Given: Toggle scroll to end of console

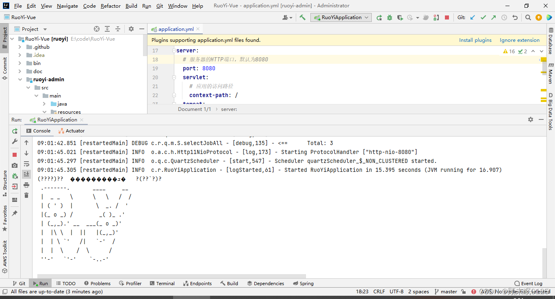Looking at the screenshot, I should (x=26, y=174).
